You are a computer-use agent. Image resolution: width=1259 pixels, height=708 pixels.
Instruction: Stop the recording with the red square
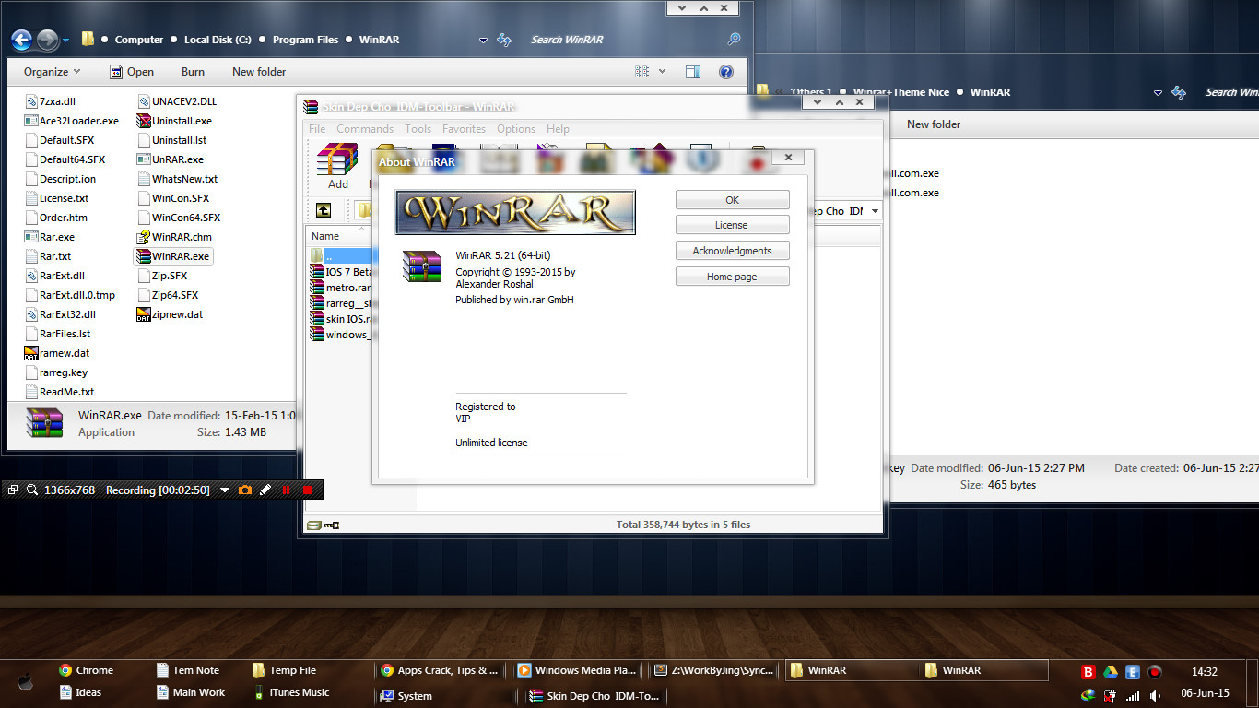click(308, 490)
